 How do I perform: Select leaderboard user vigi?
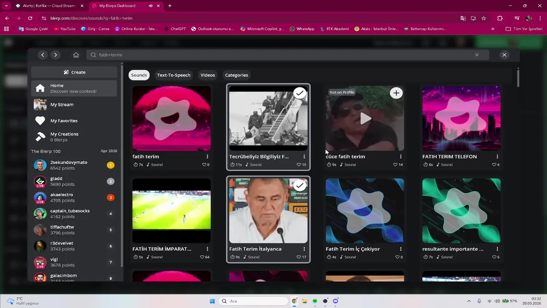(x=74, y=262)
